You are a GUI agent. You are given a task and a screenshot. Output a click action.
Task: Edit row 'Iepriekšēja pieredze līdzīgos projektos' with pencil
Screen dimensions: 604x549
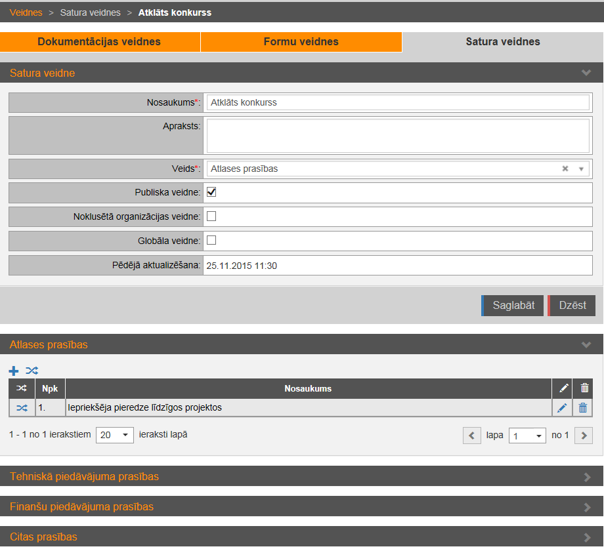(x=562, y=408)
